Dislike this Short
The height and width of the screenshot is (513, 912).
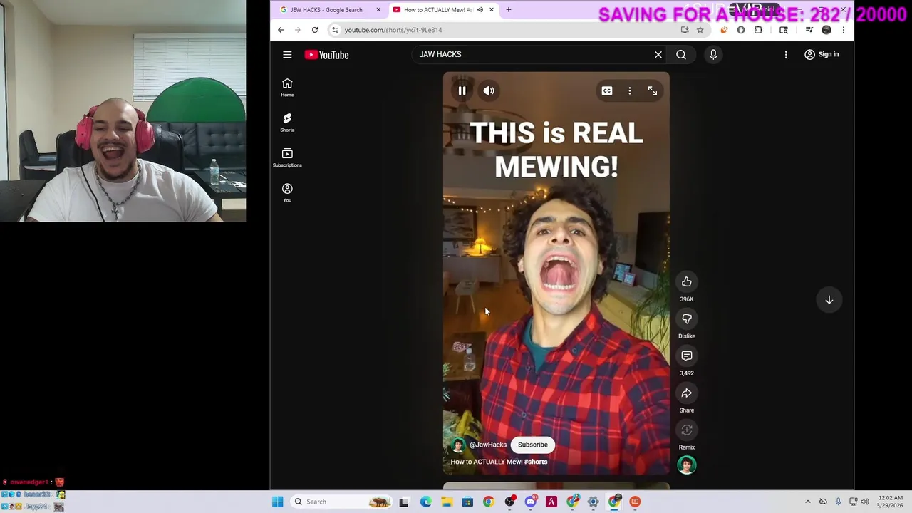(x=687, y=319)
